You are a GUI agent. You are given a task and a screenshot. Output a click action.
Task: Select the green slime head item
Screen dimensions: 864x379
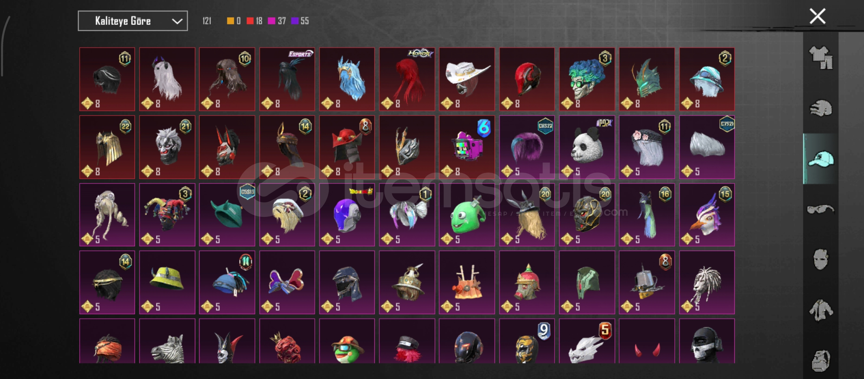[x=467, y=215]
